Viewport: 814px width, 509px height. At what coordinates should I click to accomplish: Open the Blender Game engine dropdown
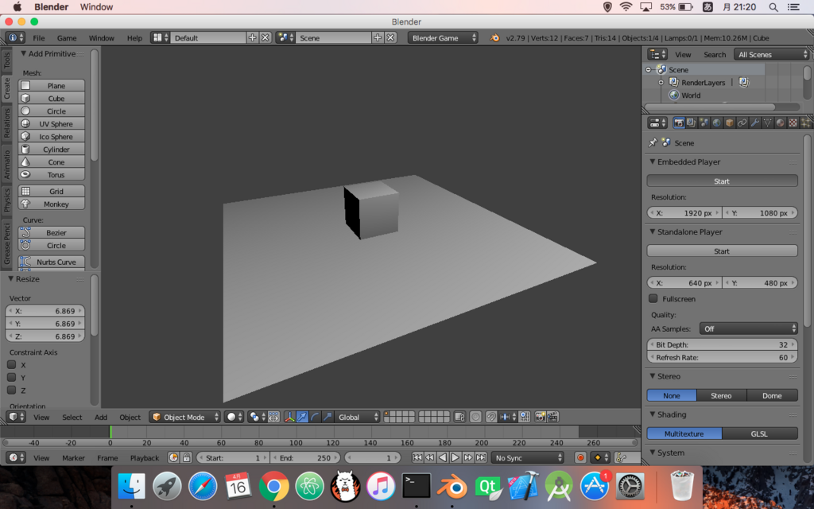click(443, 38)
